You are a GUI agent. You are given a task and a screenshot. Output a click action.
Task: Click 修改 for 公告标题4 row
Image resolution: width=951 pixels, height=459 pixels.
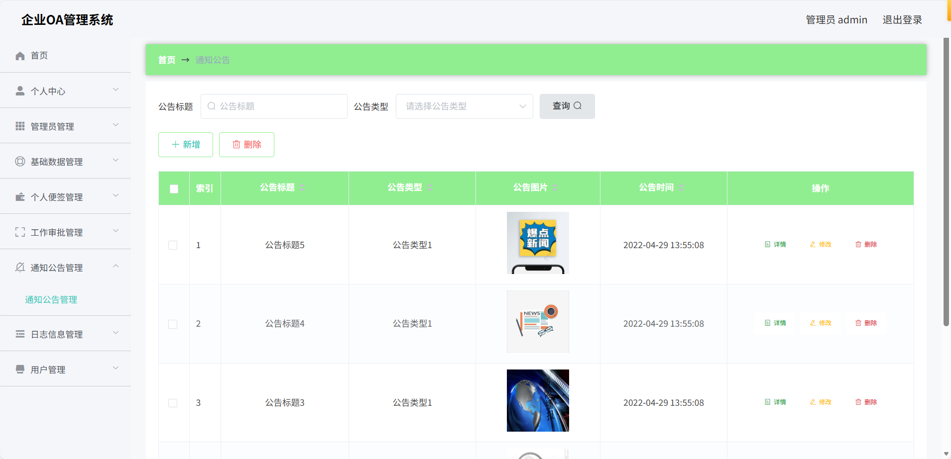[821, 323]
